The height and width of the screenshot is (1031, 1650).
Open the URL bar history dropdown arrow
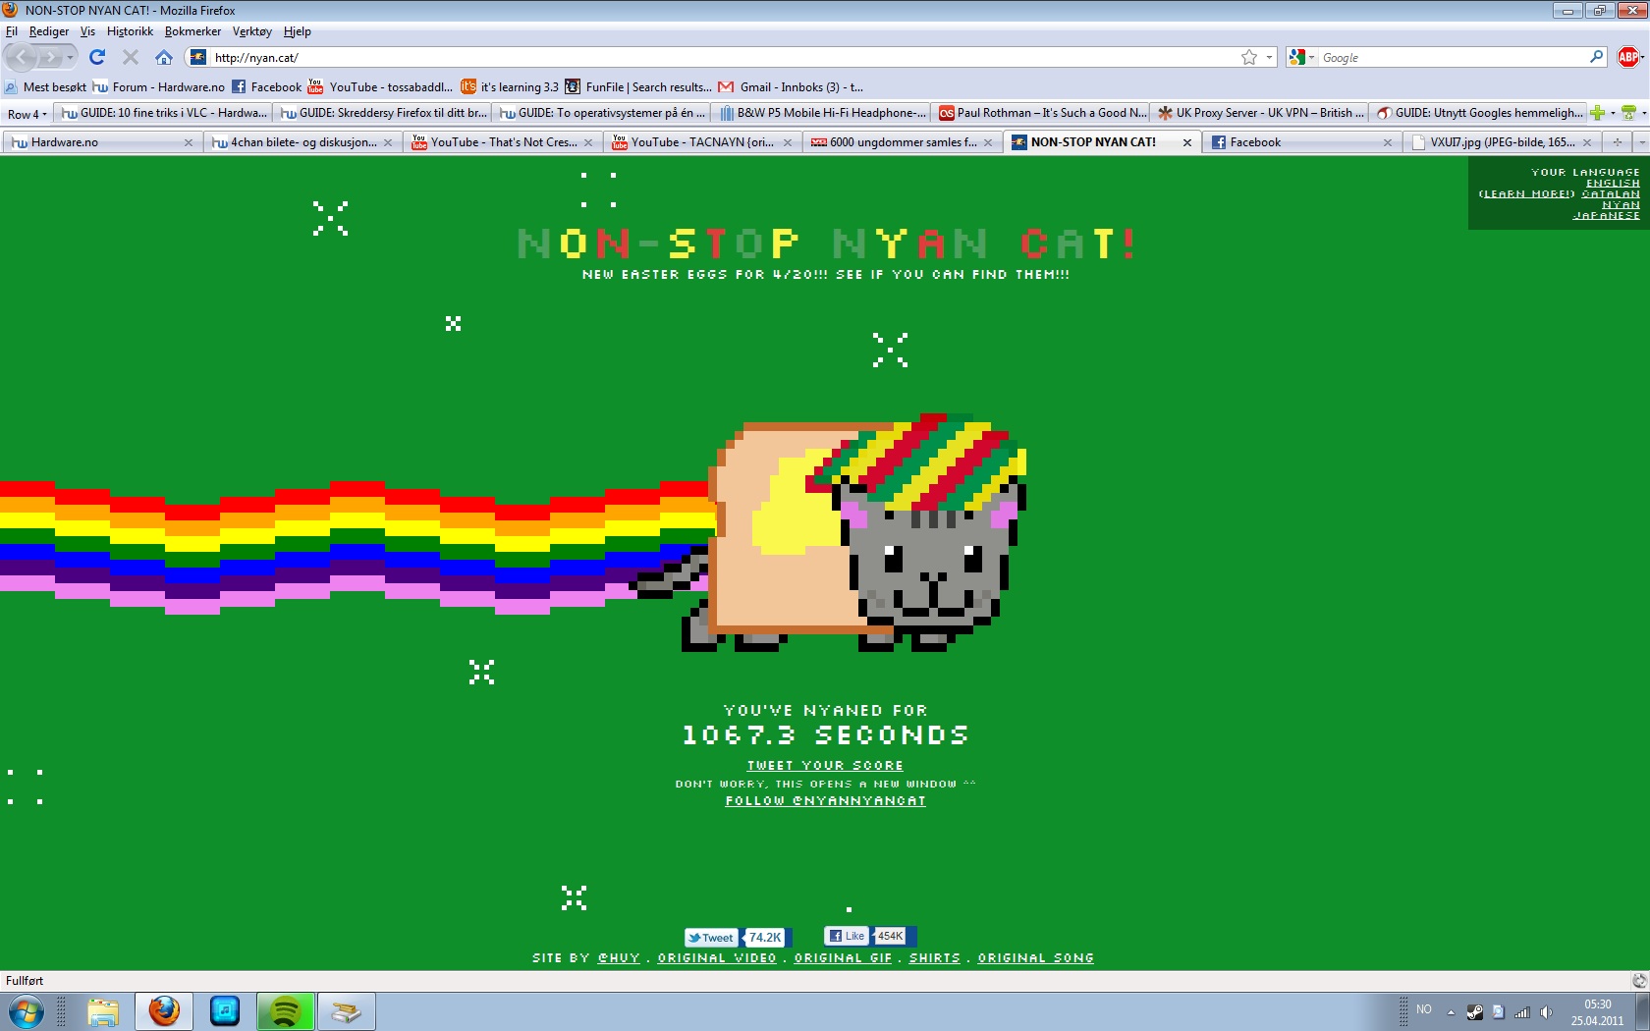click(x=1269, y=58)
